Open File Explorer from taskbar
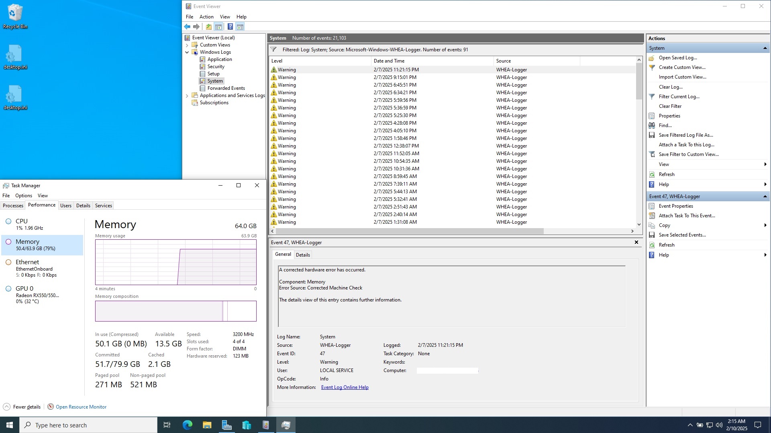This screenshot has width=771, height=433. click(x=207, y=425)
